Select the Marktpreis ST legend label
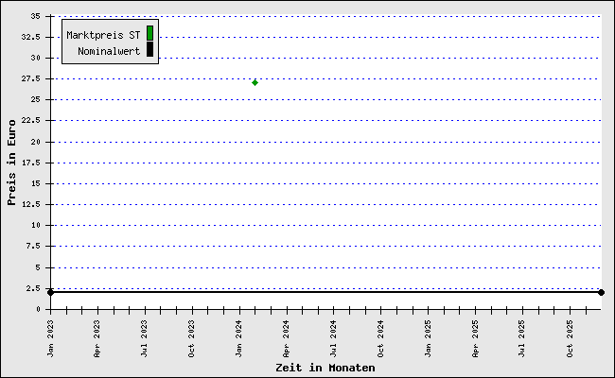 pos(103,34)
